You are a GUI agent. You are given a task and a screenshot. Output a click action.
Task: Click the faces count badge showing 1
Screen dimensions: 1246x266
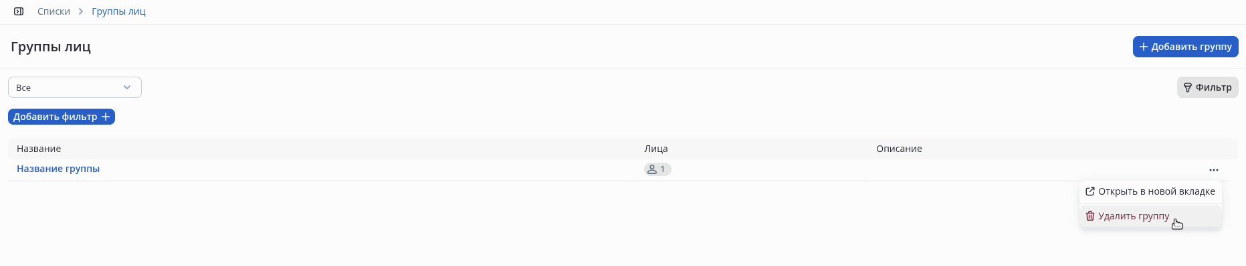(657, 169)
